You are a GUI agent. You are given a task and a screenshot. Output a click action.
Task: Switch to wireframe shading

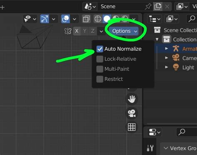pyautogui.click(x=98, y=19)
